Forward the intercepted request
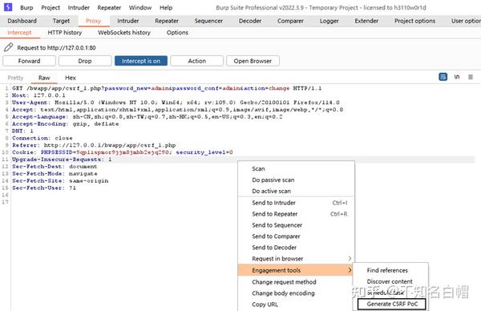This screenshot has height=311, width=481. pyautogui.click(x=29, y=61)
